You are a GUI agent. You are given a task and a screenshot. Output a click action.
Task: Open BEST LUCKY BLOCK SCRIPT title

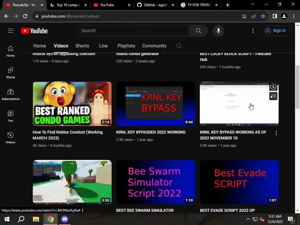tap(235, 57)
